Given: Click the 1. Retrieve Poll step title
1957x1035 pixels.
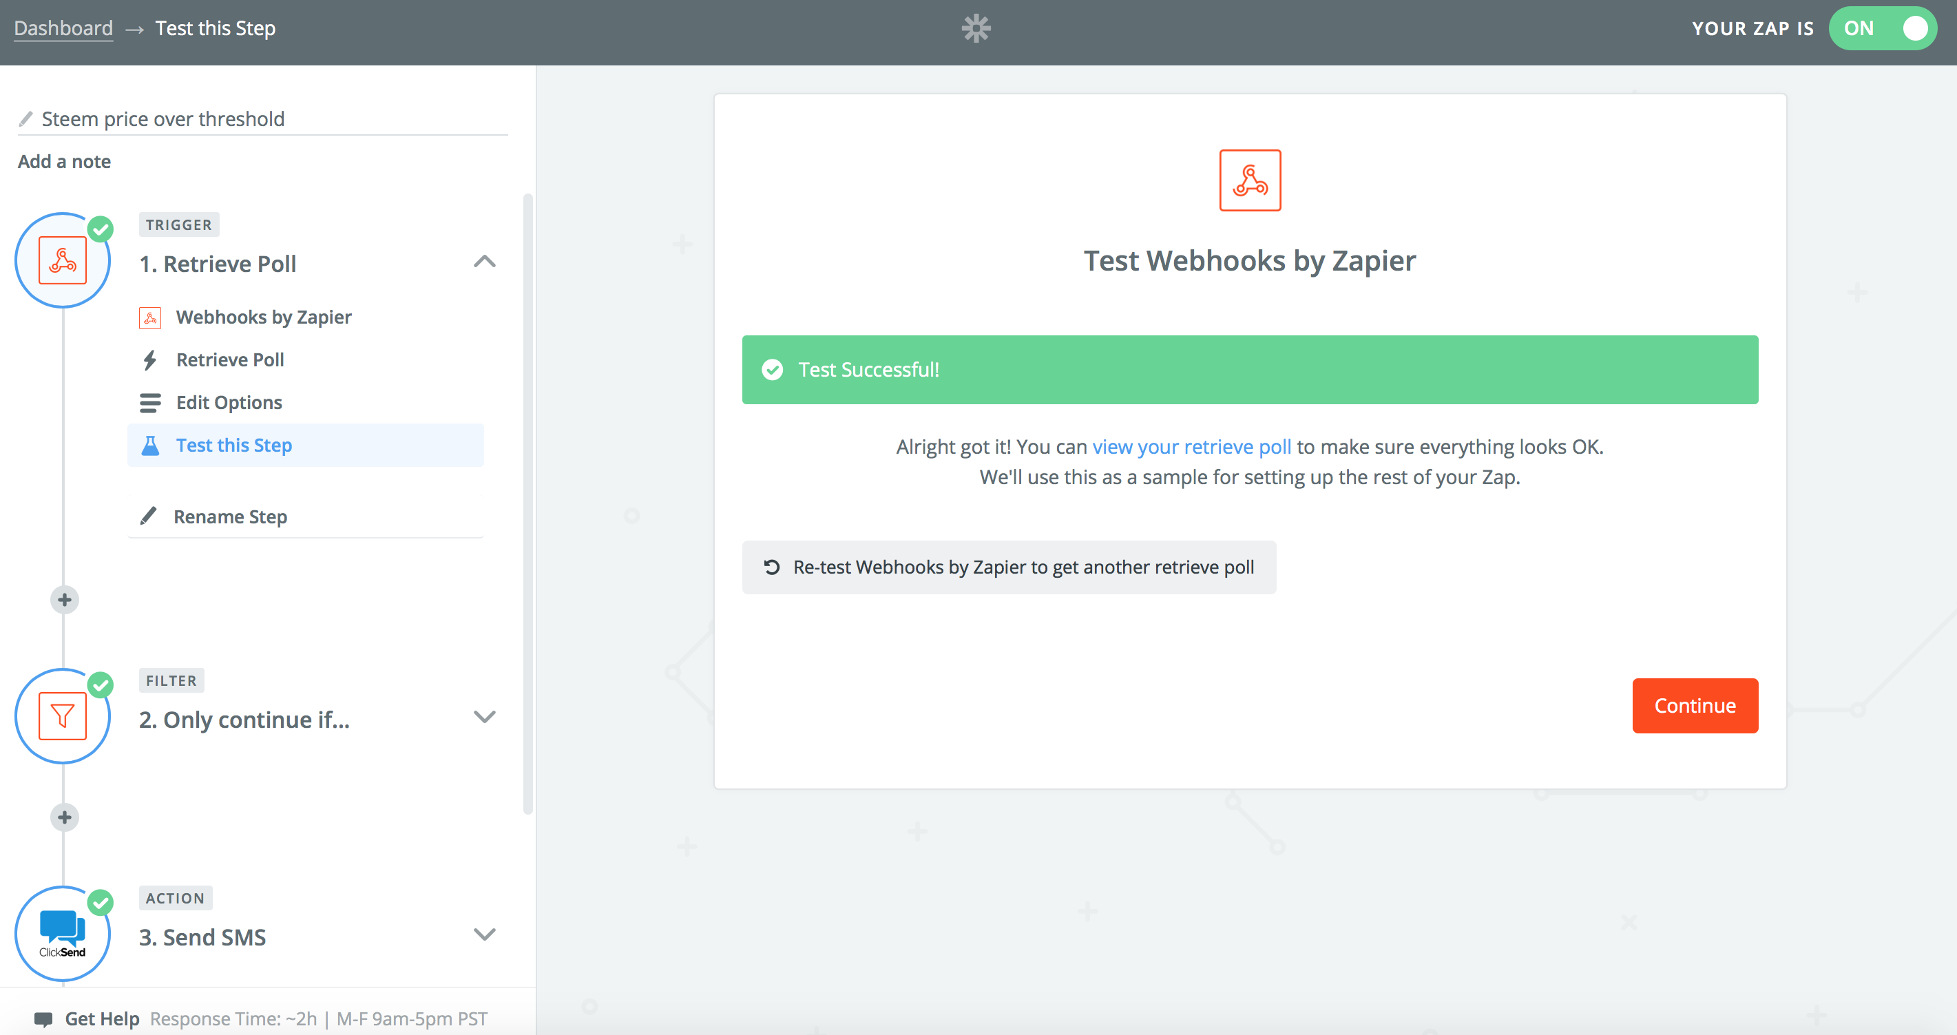Looking at the screenshot, I should click(218, 264).
